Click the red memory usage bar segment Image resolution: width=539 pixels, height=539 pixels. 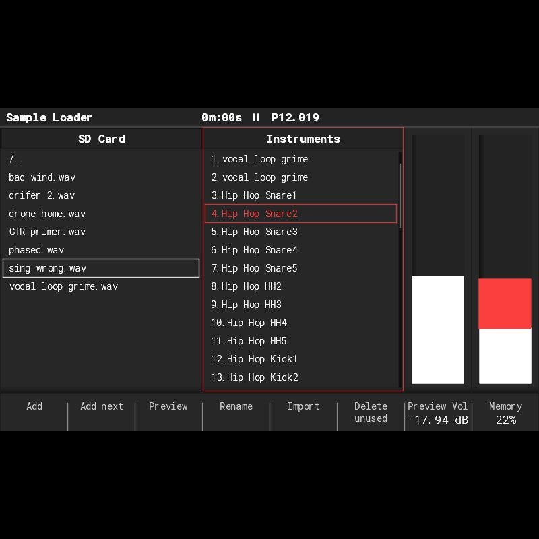coord(505,304)
